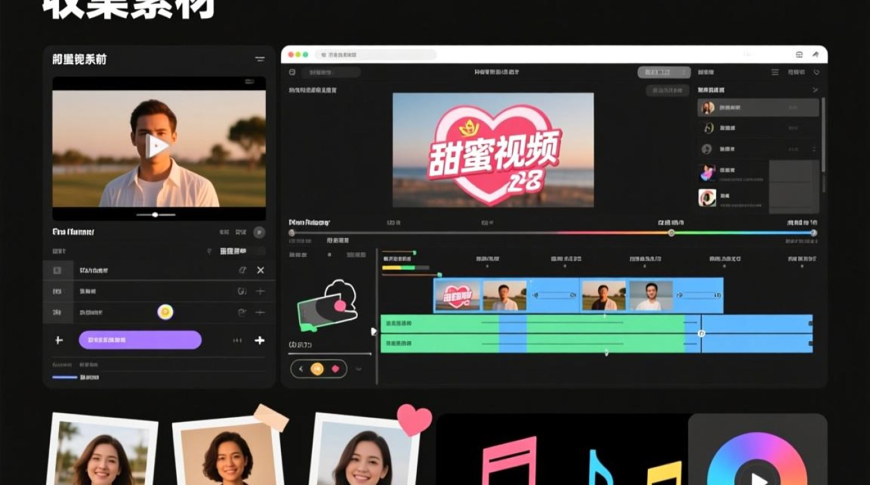The image size is (870, 485).
Task: Click the yellow circle in the bottom pill control
Action: pyautogui.click(x=317, y=369)
